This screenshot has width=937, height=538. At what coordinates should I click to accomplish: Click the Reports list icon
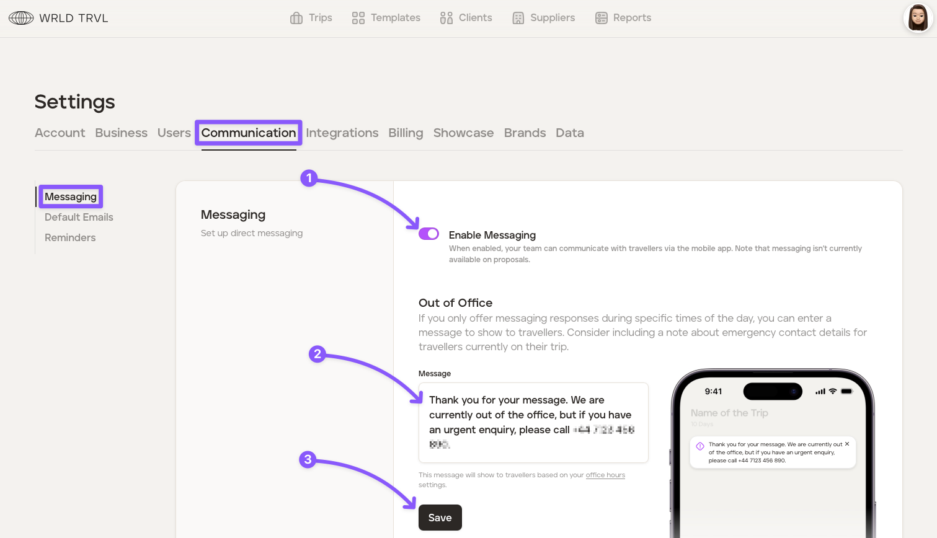601,18
